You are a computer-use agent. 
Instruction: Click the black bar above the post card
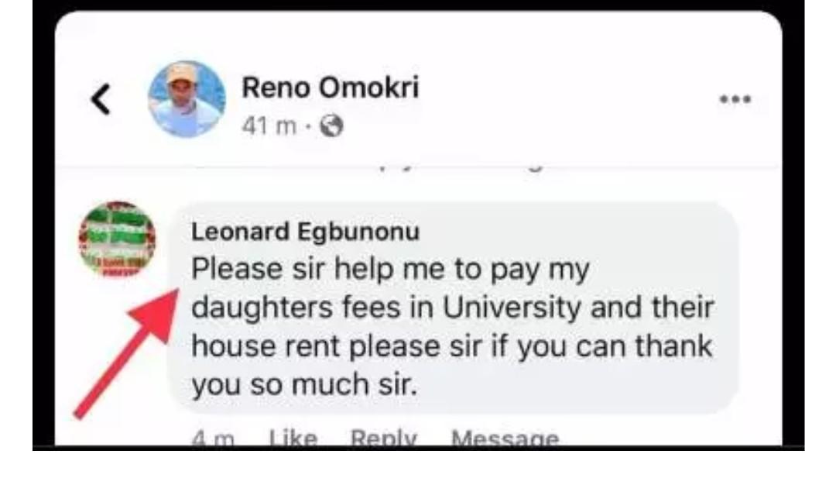pos(418,5)
